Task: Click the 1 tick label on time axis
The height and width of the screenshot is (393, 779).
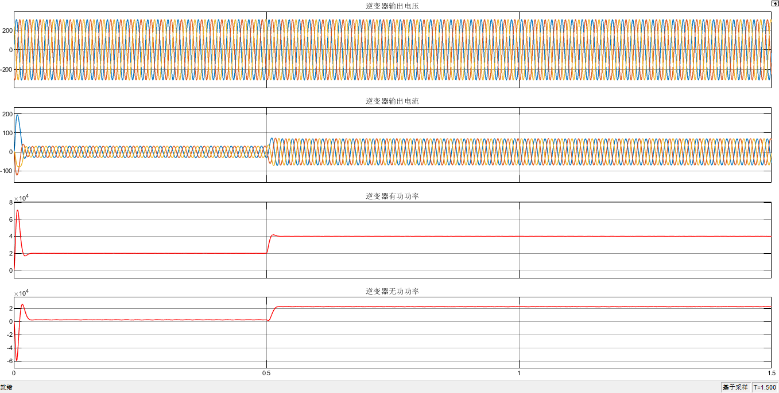Action: click(x=519, y=373)
